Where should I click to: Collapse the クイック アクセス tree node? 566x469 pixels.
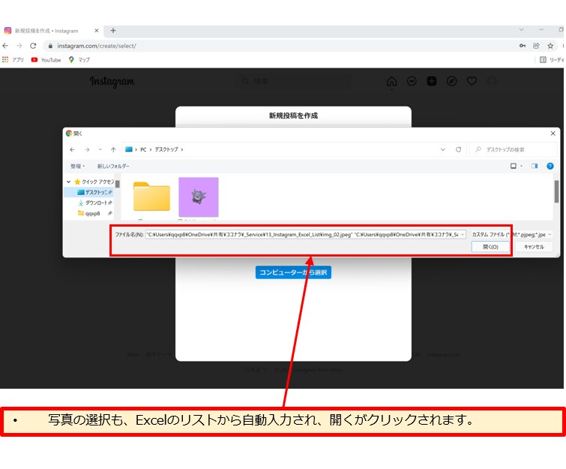(68, 182)
